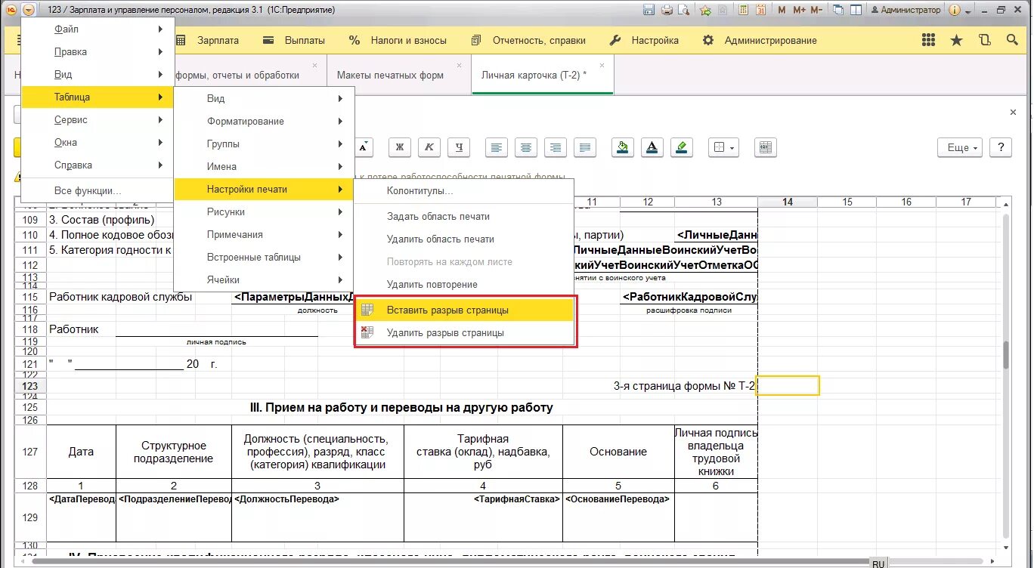Open the calculator icon
The width and height of the screenshot is (1034, 568).
(x=744, y=10)
